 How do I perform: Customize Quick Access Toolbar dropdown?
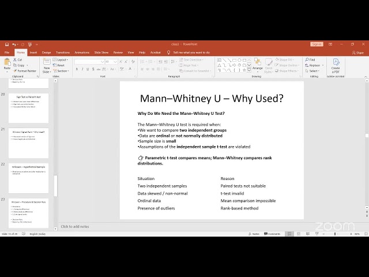(x=37, y=44)
